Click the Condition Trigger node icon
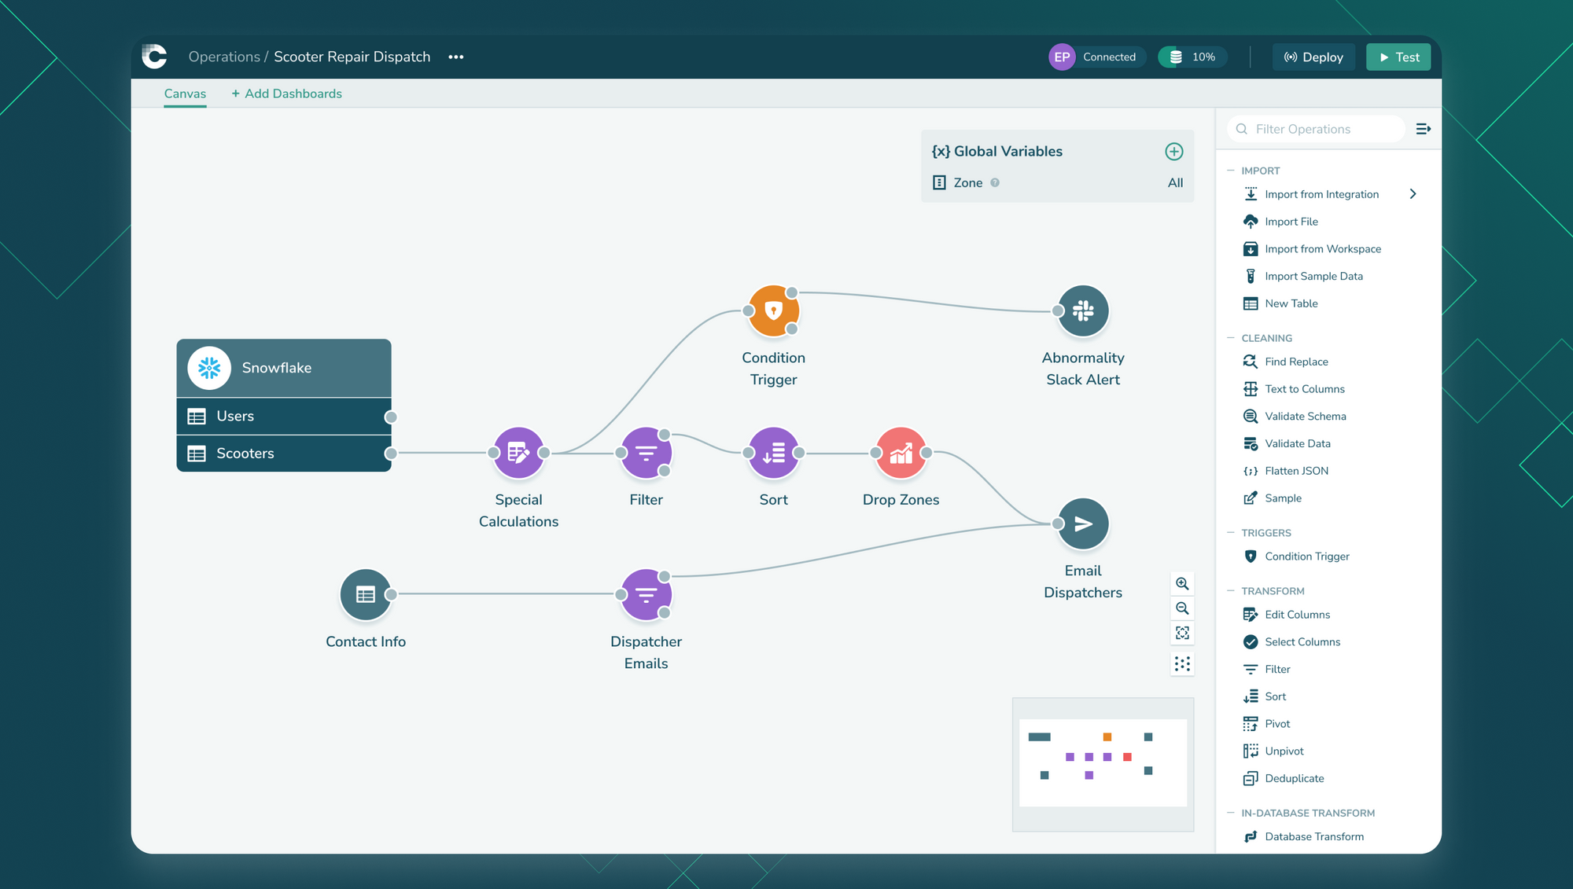Viewport: 1573px width, 889px height. [x=773, y=311]
